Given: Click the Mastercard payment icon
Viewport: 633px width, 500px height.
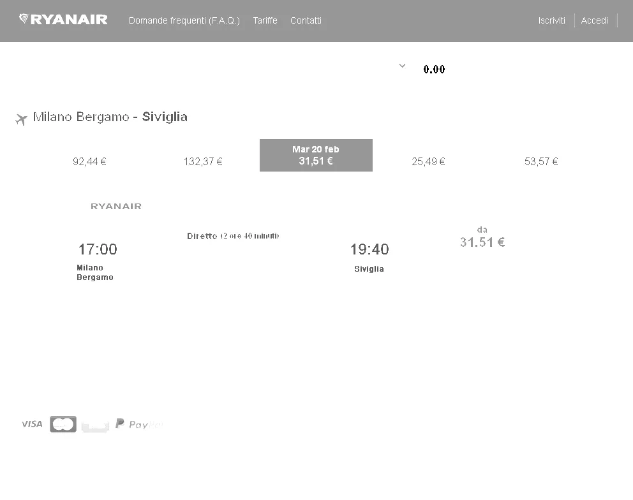Looking at the screenshot, I should [x=63, y=423].
